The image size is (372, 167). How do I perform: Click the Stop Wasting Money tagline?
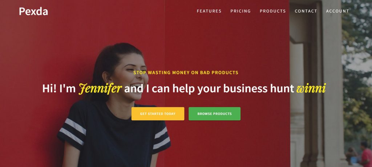[186, 72]
